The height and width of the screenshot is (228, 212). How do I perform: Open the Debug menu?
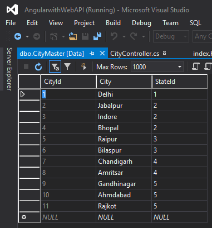coord(141,23)
